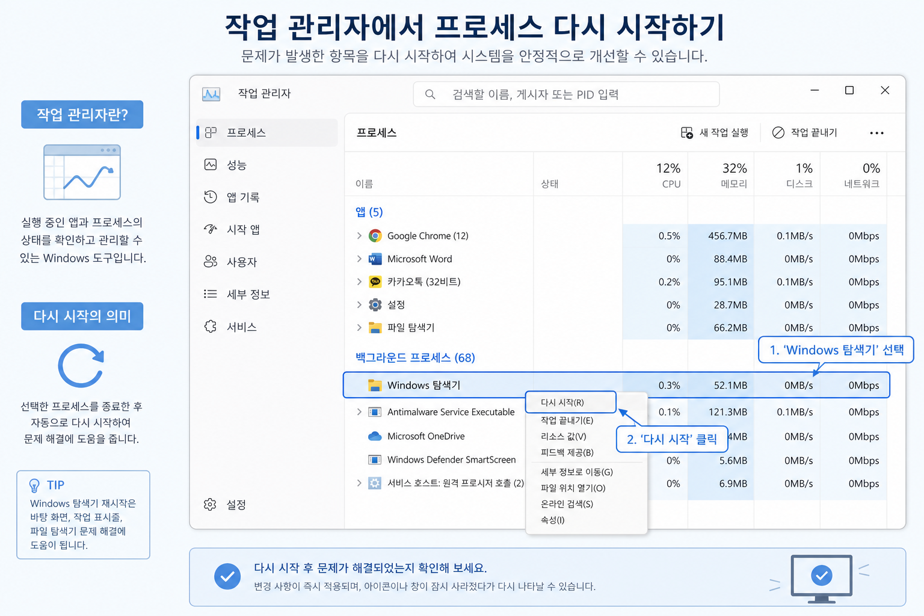Open the three-dot more options menu
This screenshot has height=616, width=924.
876,133
